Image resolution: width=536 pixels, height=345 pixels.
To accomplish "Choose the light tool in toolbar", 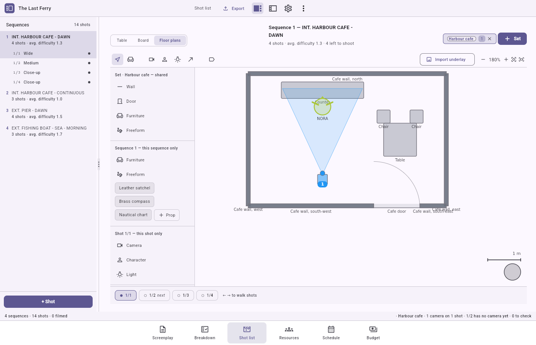I will coord(178,59).
